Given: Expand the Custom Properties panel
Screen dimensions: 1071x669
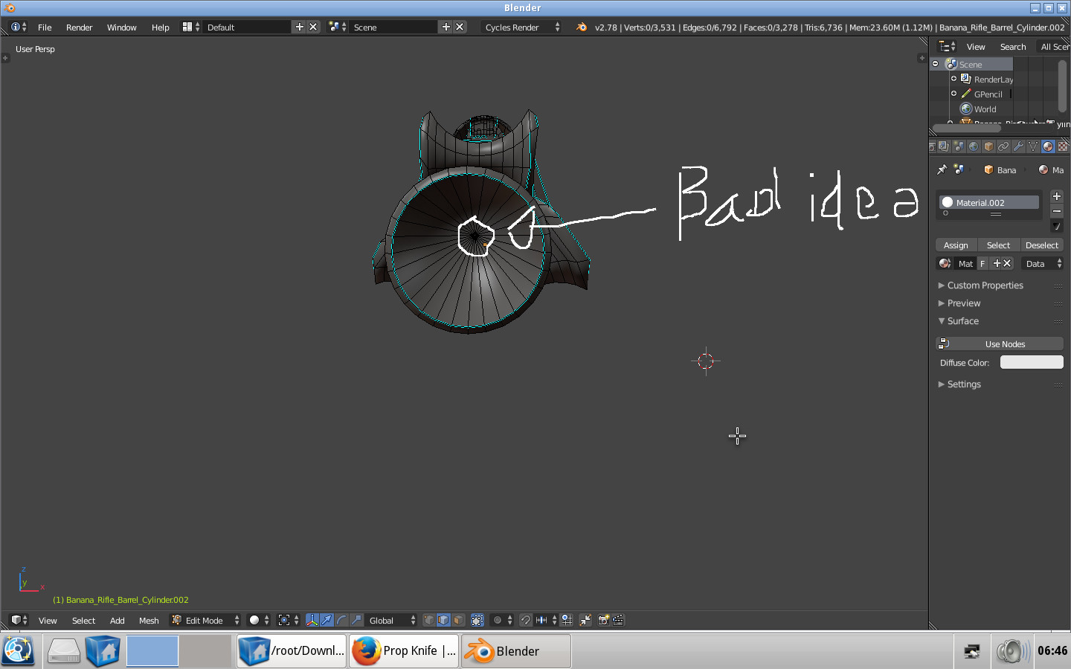Looking at the screenshot, I should (x=985, y=285).
